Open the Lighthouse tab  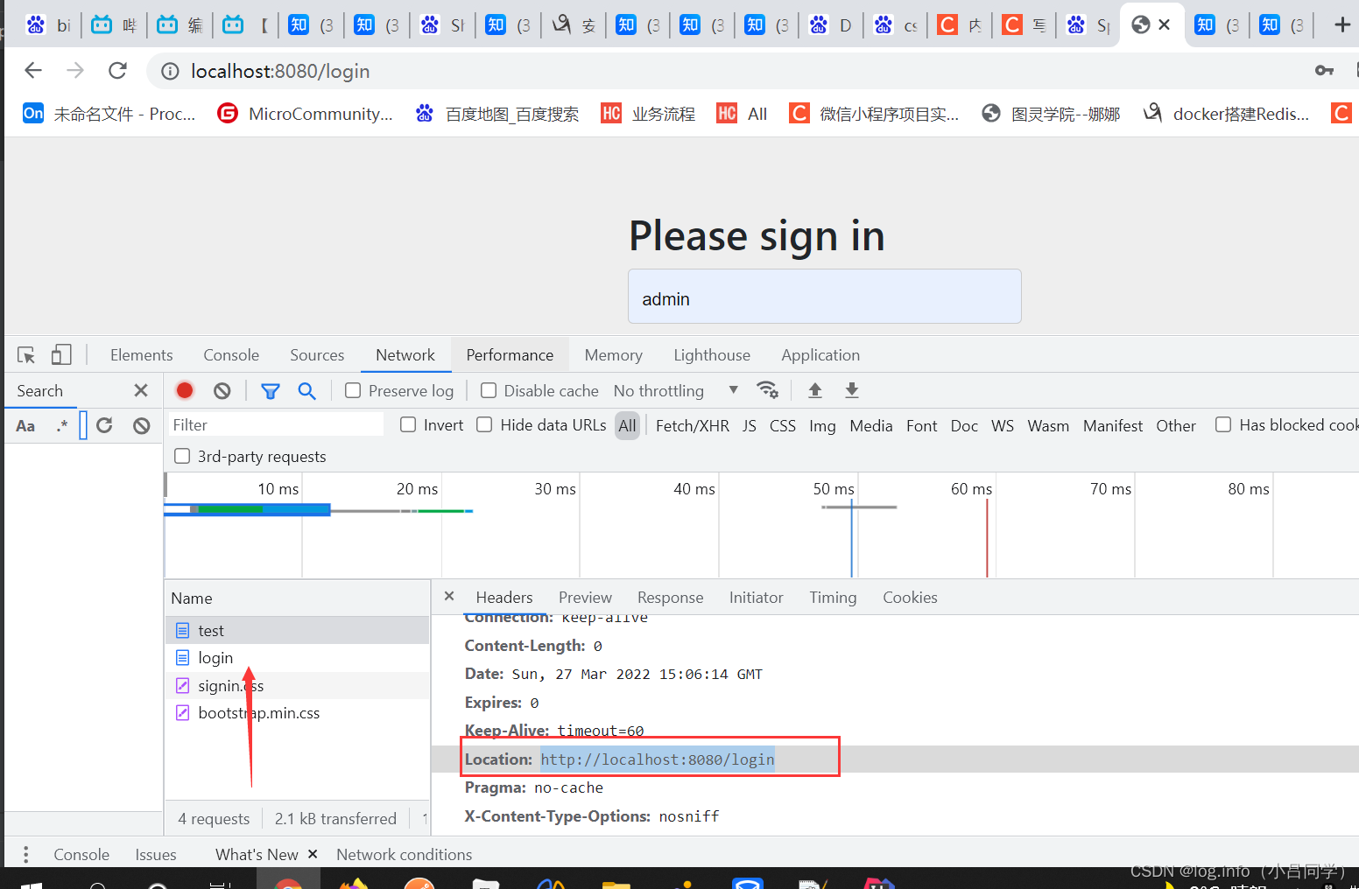(x=712, y=355)
